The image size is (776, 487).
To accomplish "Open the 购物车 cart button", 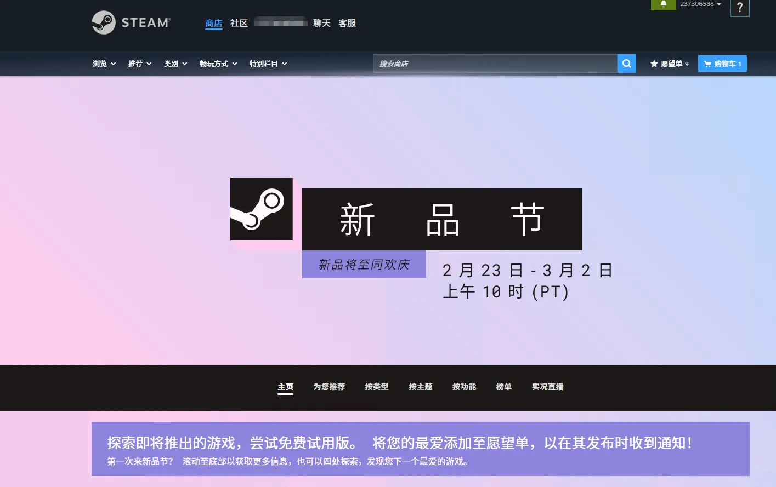I will [722, 64].
